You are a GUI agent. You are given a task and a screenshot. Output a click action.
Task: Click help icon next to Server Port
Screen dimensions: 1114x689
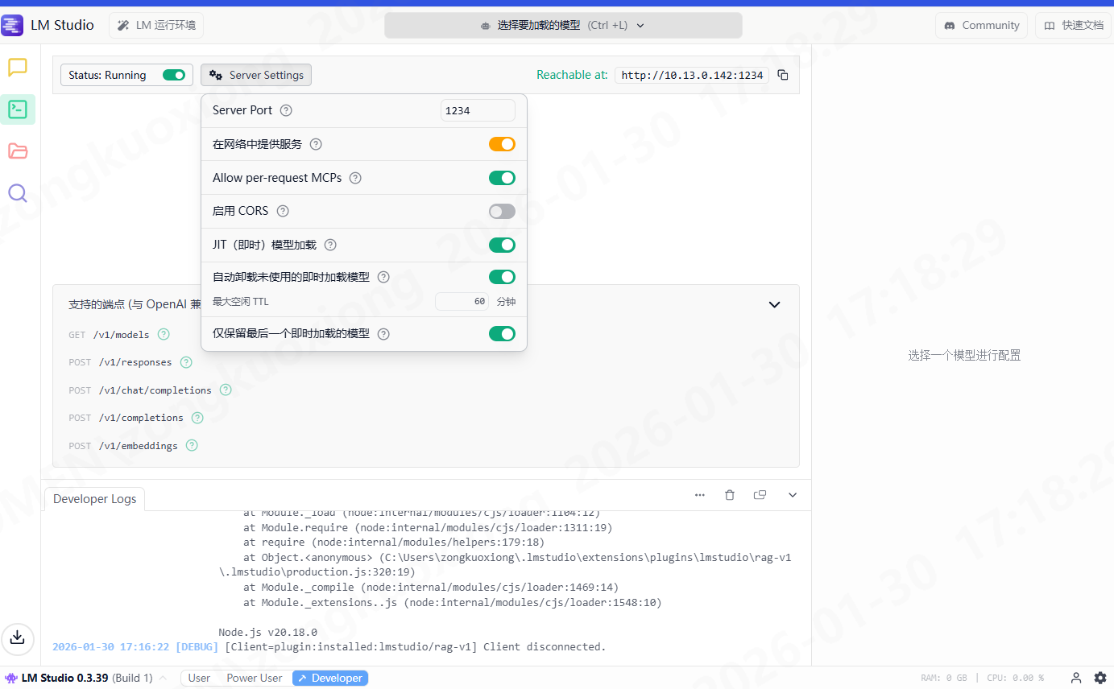click(x=286, y=110)
